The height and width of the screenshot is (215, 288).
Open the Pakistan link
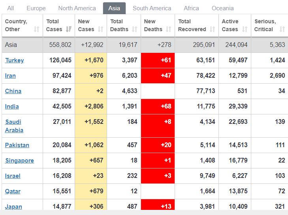[17, 145]
